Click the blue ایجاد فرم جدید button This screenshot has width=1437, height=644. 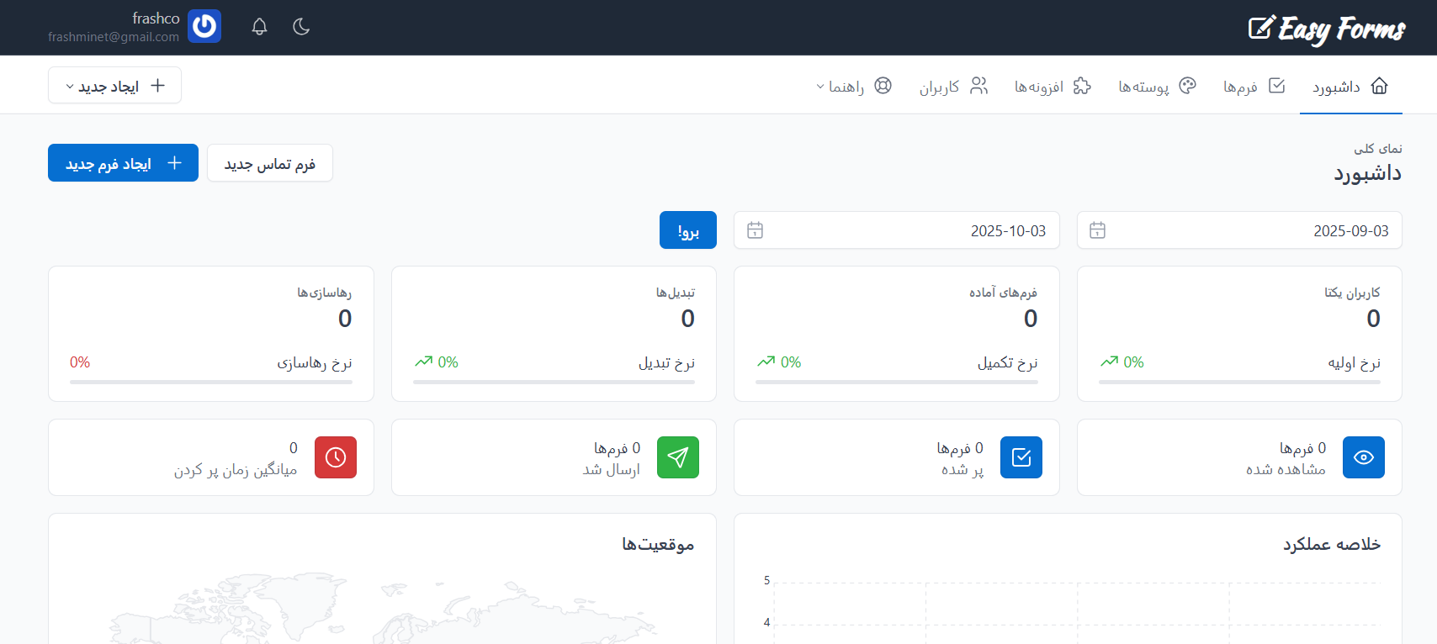click(x=123, y=163)
